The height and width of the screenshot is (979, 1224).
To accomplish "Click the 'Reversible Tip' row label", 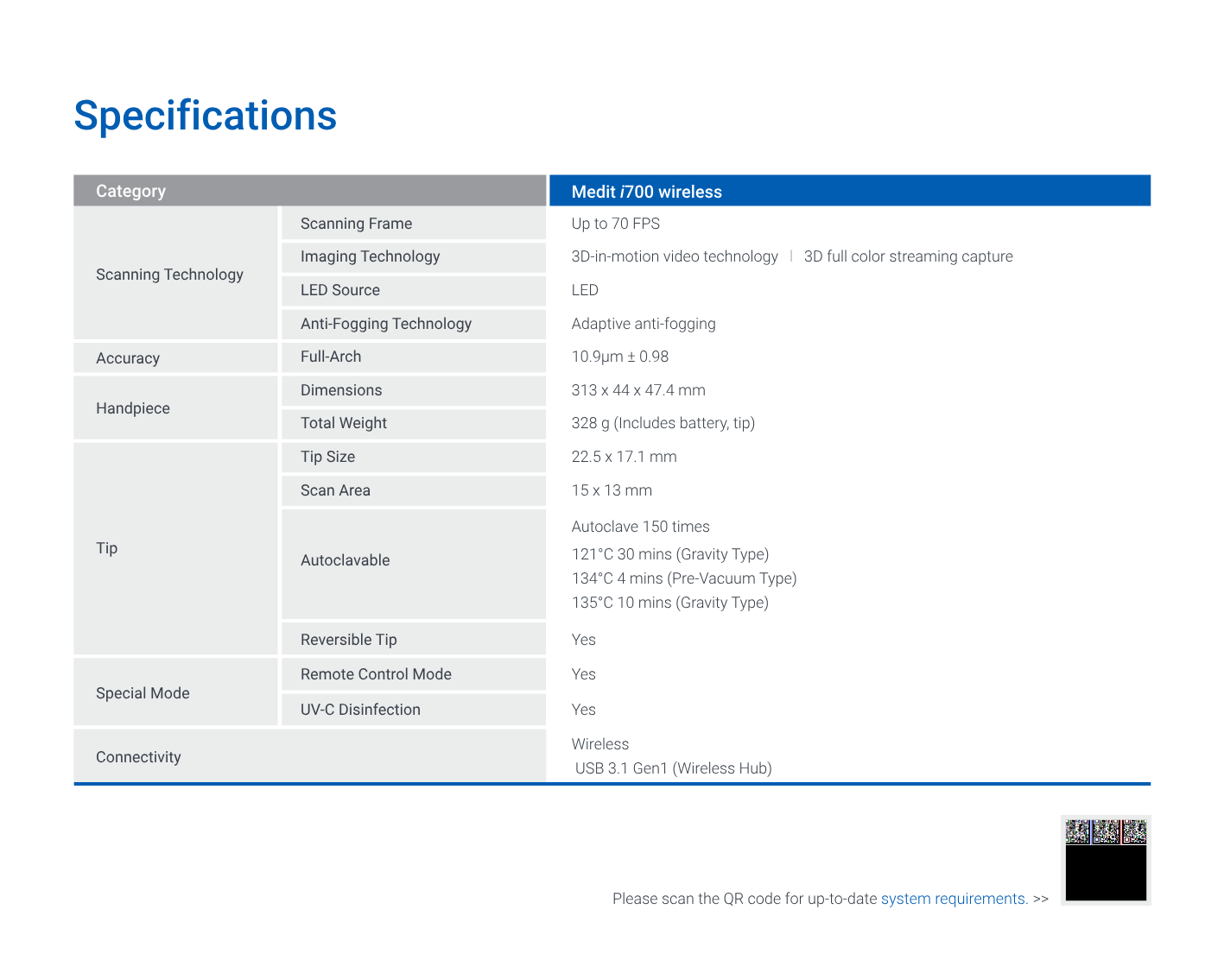I will 414,639.
